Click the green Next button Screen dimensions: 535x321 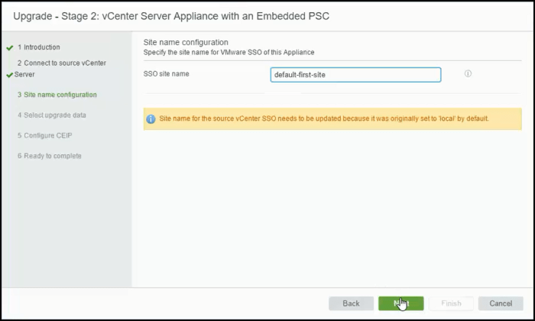(400, 303)
